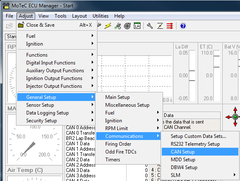Screen dimensions: 240x181
Task: Choose DBW4 Setup
Action: click(x=200, y=167)
